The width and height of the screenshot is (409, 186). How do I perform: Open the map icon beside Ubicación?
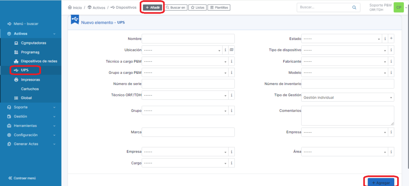231,50
